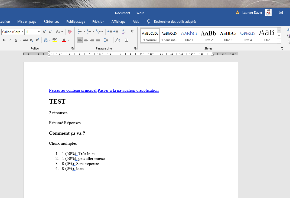Toggle paragraph marks with the ¶ icon

tap(132, 32)
